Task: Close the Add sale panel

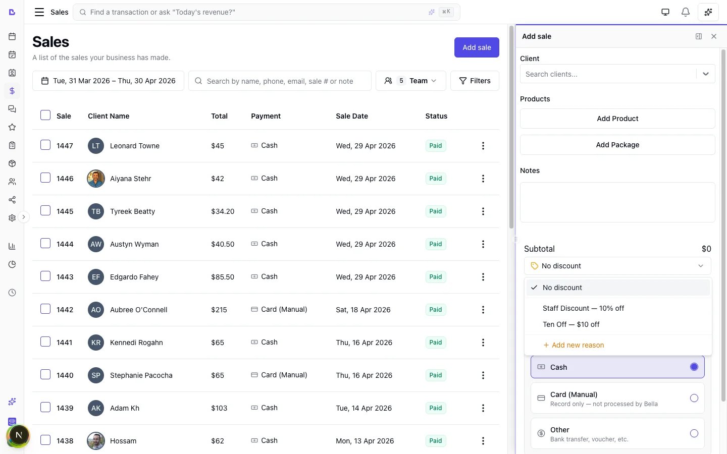Action: pos(714,36)
